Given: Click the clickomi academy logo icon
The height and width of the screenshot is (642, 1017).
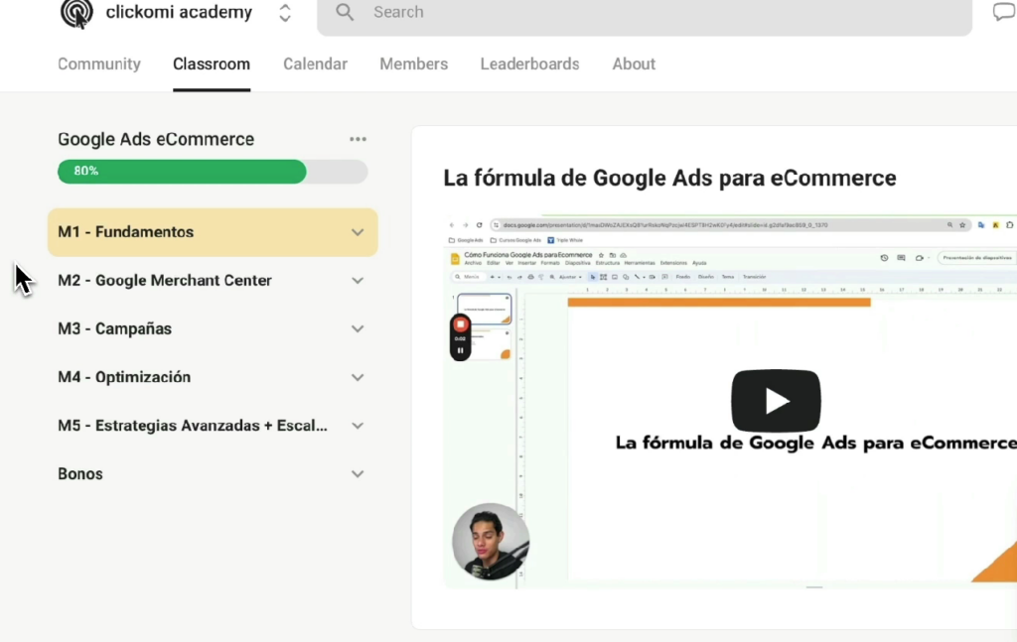Looking at the screenshot, I should [x=76, y=13].
